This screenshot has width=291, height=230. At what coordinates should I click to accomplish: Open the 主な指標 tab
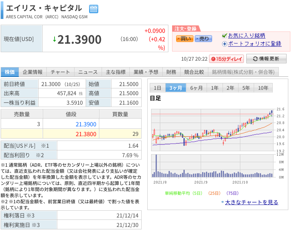click(x=116, y=72)
